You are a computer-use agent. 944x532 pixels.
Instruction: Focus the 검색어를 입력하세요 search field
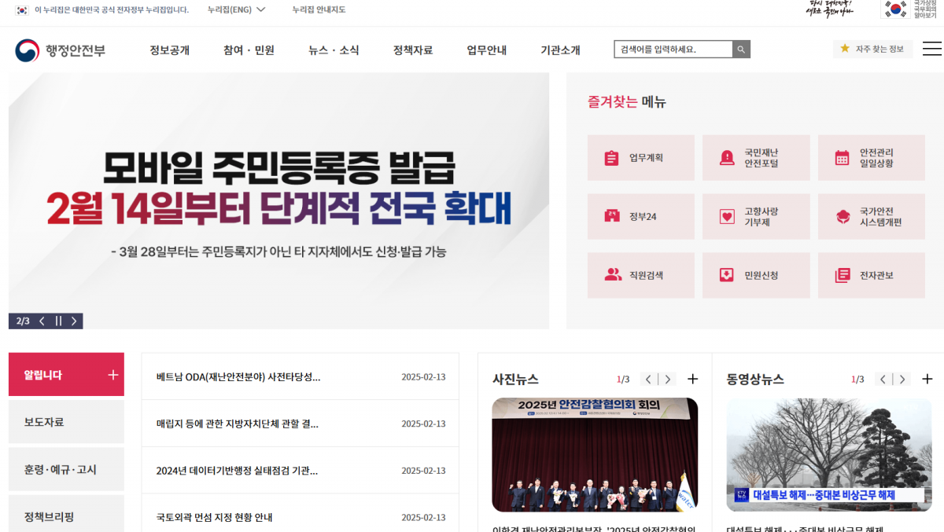(673, 50)
